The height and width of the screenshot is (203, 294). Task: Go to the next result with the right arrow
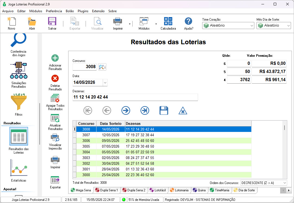tap(126, 110)
